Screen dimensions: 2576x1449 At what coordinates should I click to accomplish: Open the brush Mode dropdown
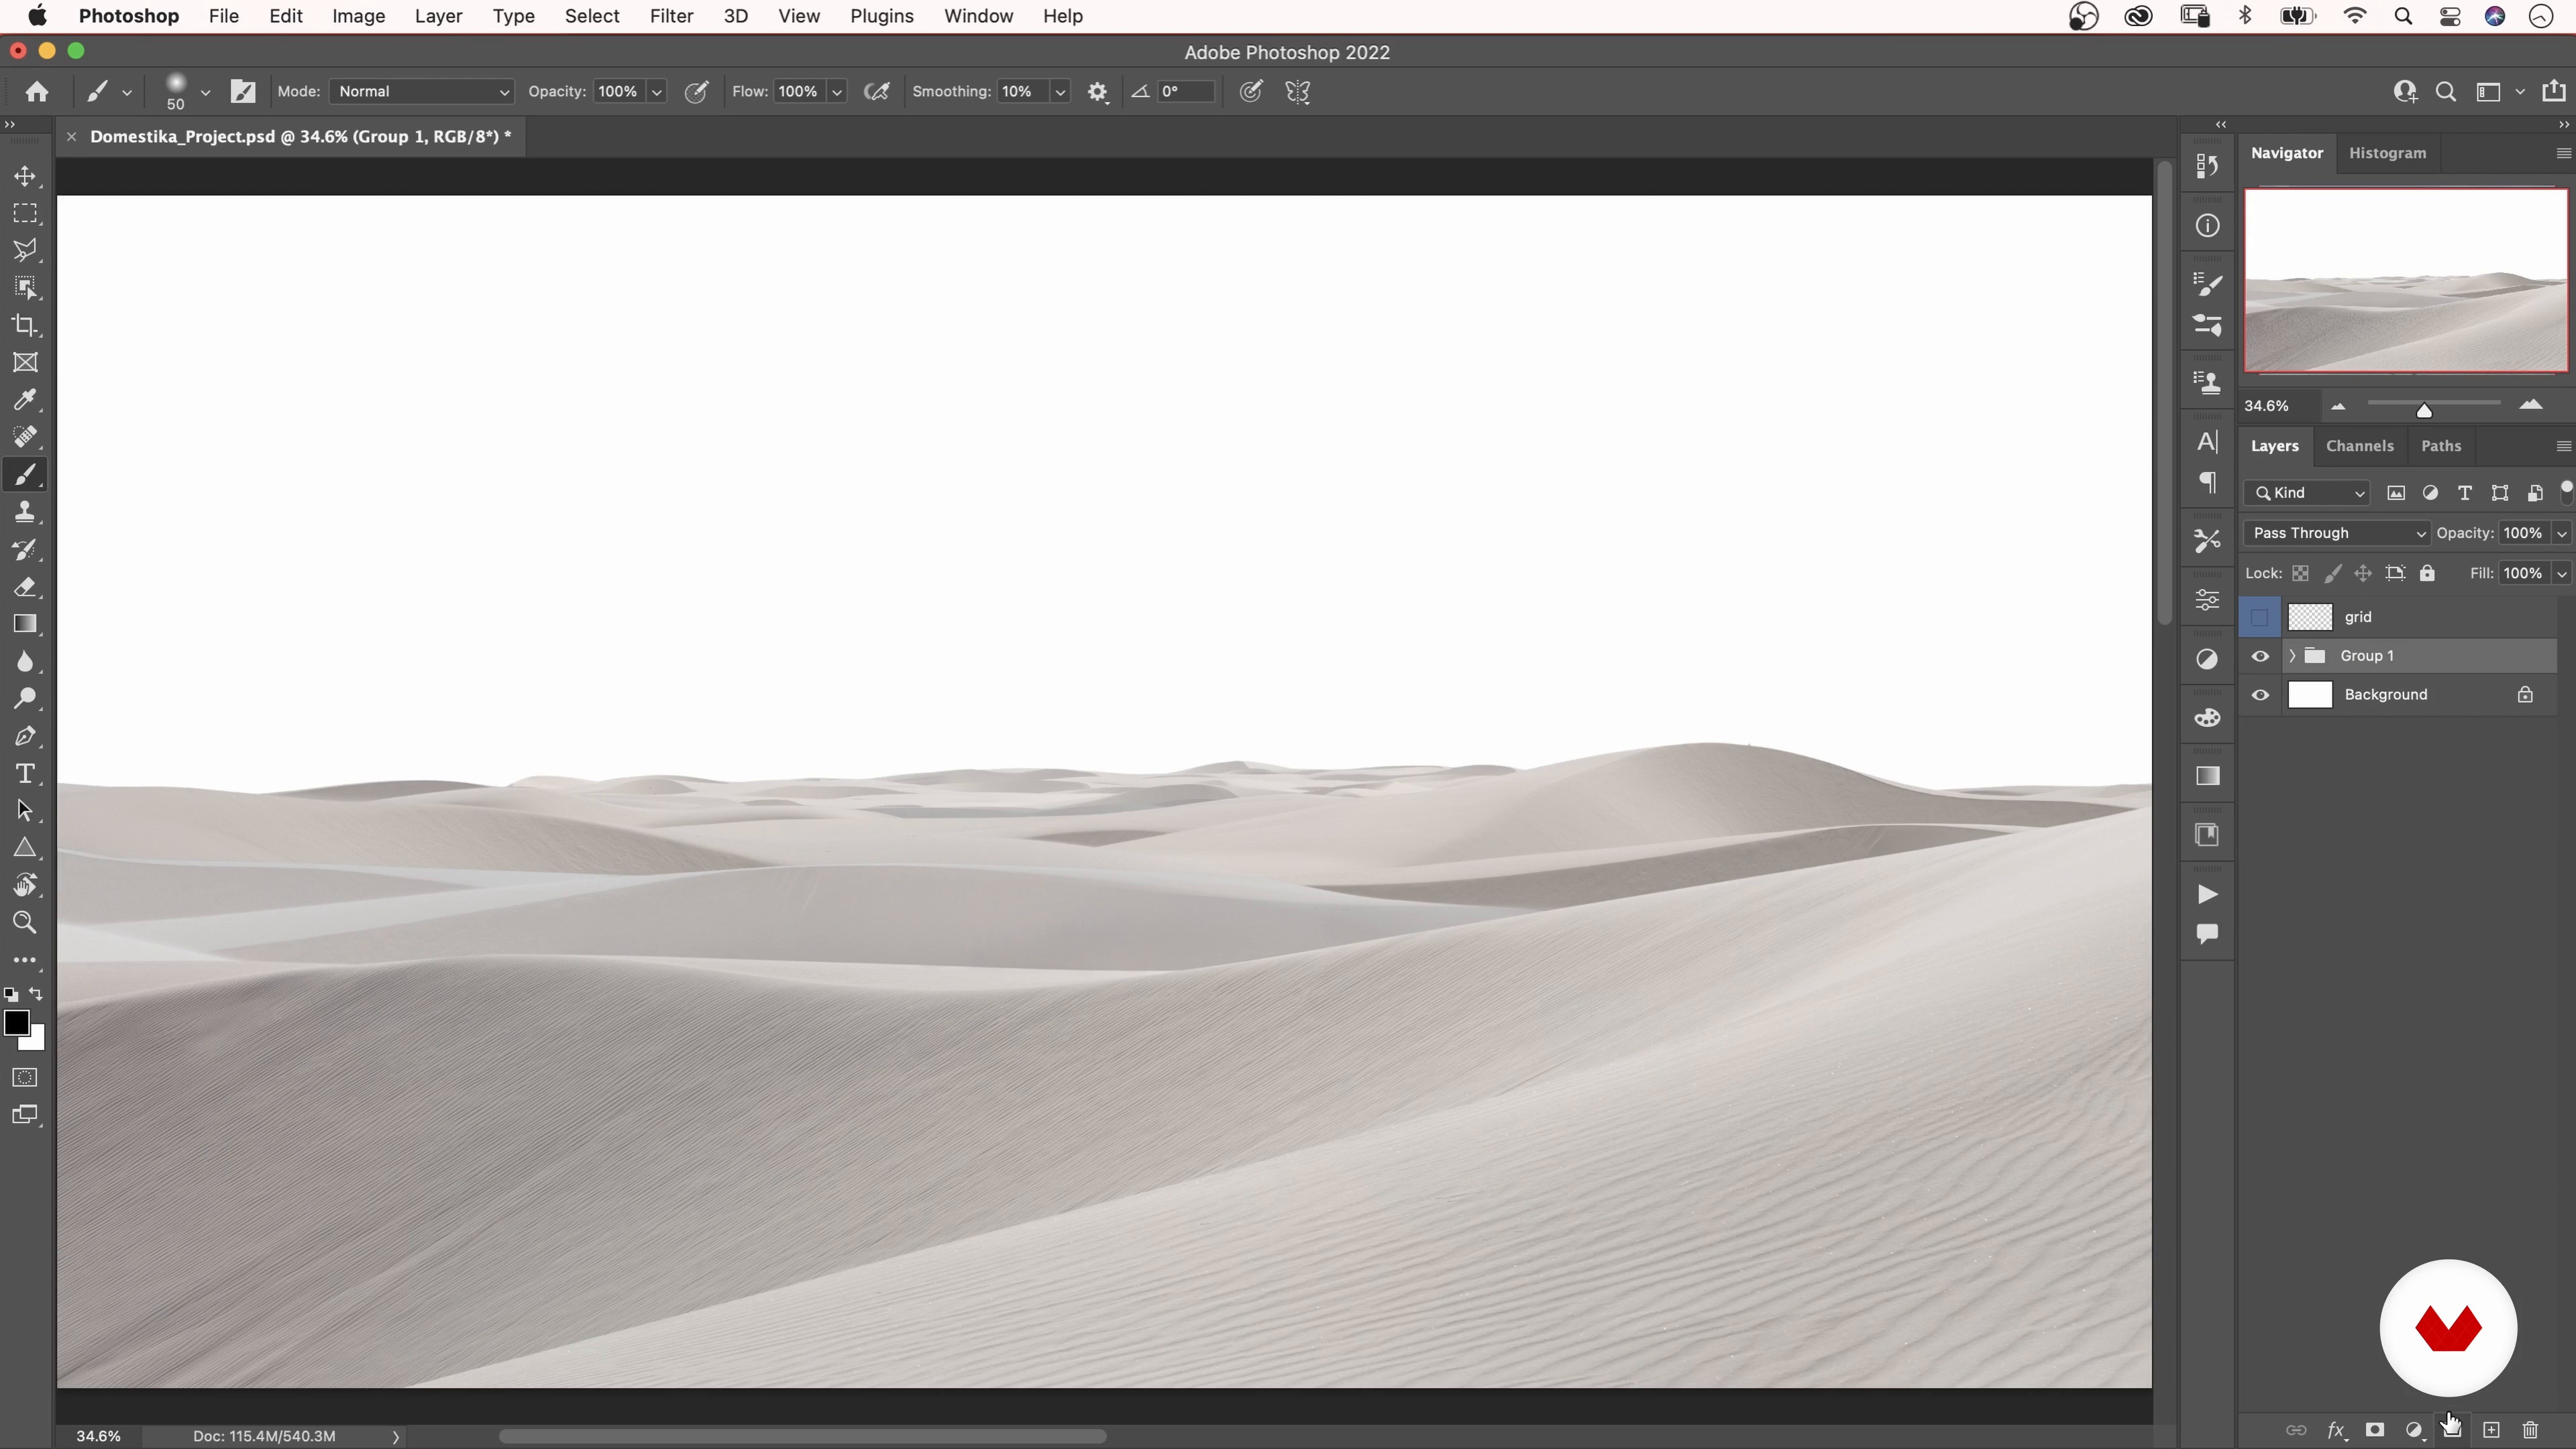click(x=421, y=92)
